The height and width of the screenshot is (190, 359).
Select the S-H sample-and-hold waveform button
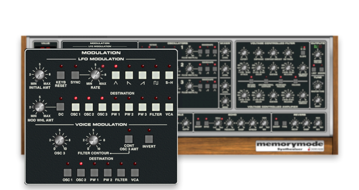pos(169,75)
